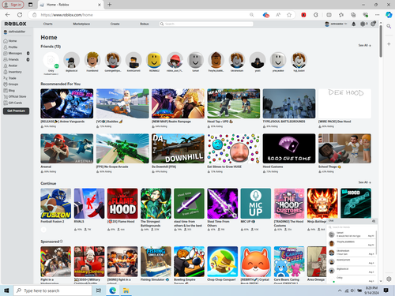
Task: Open the MIC UP game tile
Action: pos(256,204)
